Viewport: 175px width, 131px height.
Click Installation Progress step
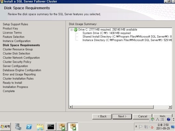click(x=15, y=87)
